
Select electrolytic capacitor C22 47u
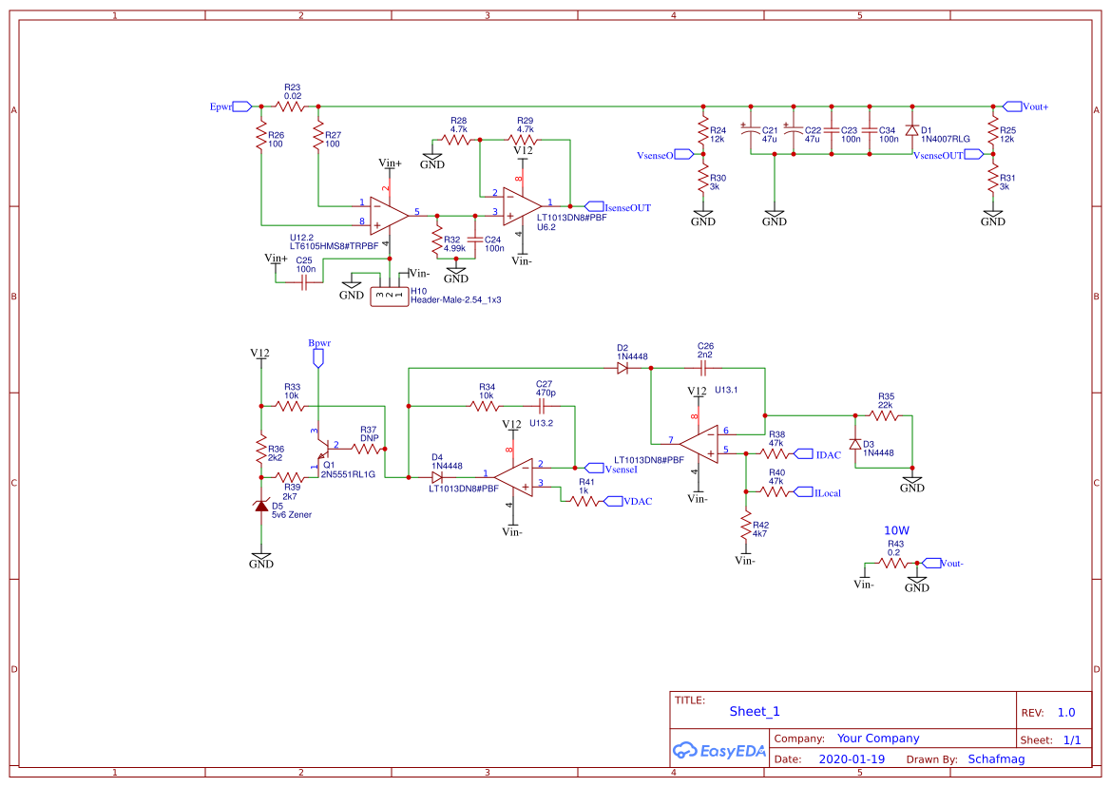tap(794, 130)
